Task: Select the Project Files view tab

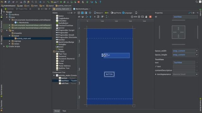Action: coord(22,9)
